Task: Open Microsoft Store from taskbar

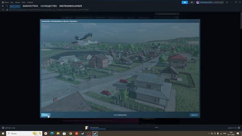Action: click(x=64, y=133)
